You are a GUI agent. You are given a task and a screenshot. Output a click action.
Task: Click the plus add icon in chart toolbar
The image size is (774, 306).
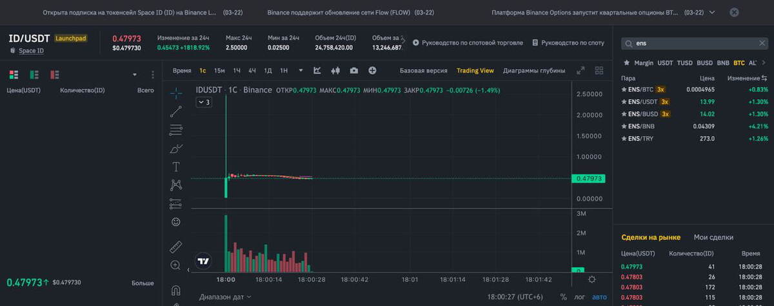(372, 70)
